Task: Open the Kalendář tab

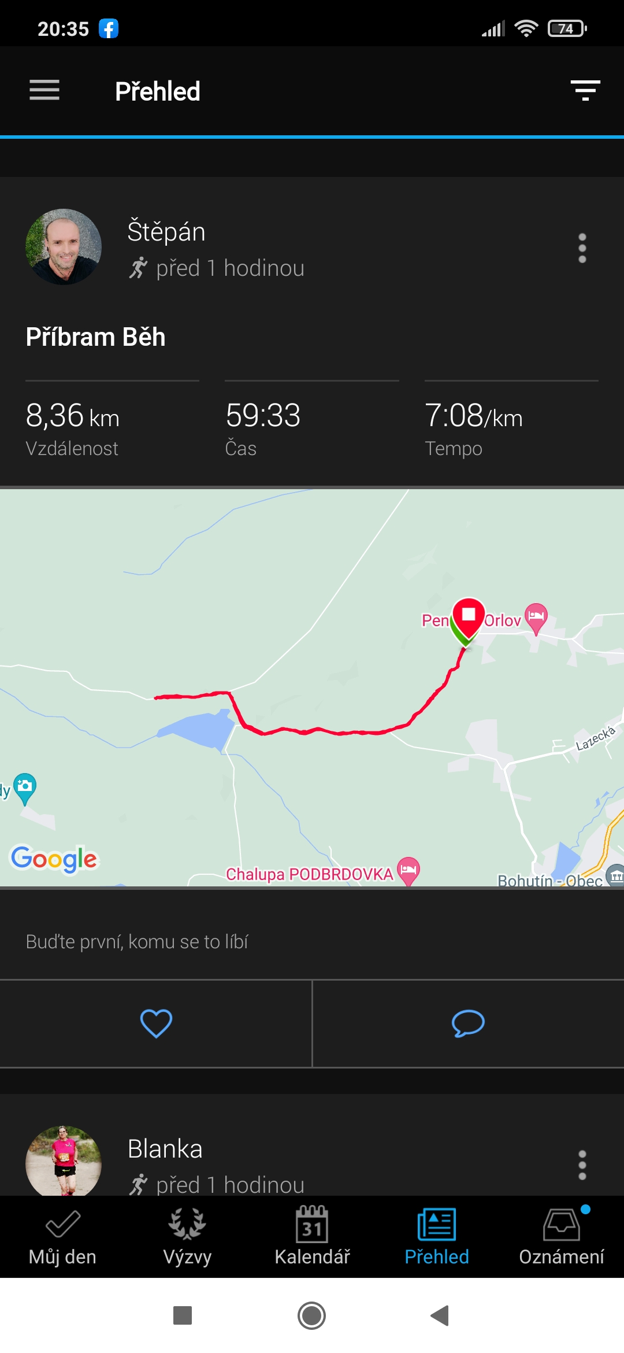Action: tap(312, 1237)
